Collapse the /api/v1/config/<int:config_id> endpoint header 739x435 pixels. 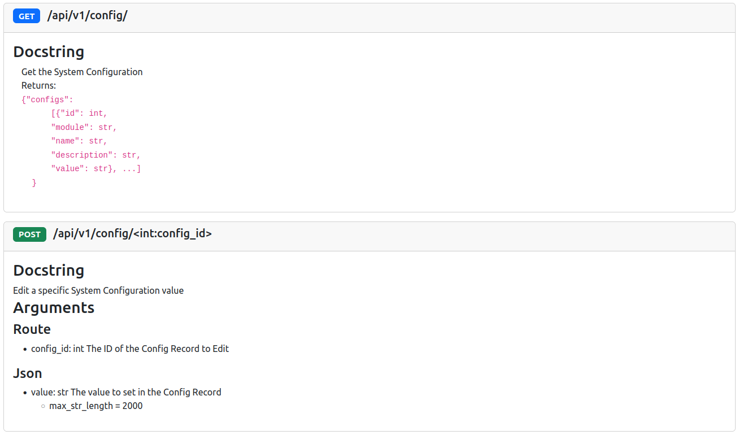[132, 234]
